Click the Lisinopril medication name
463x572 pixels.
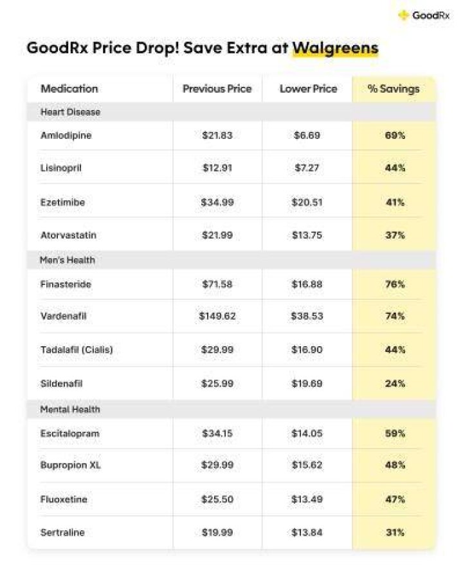pyautogui.click(x=61, y=168)
